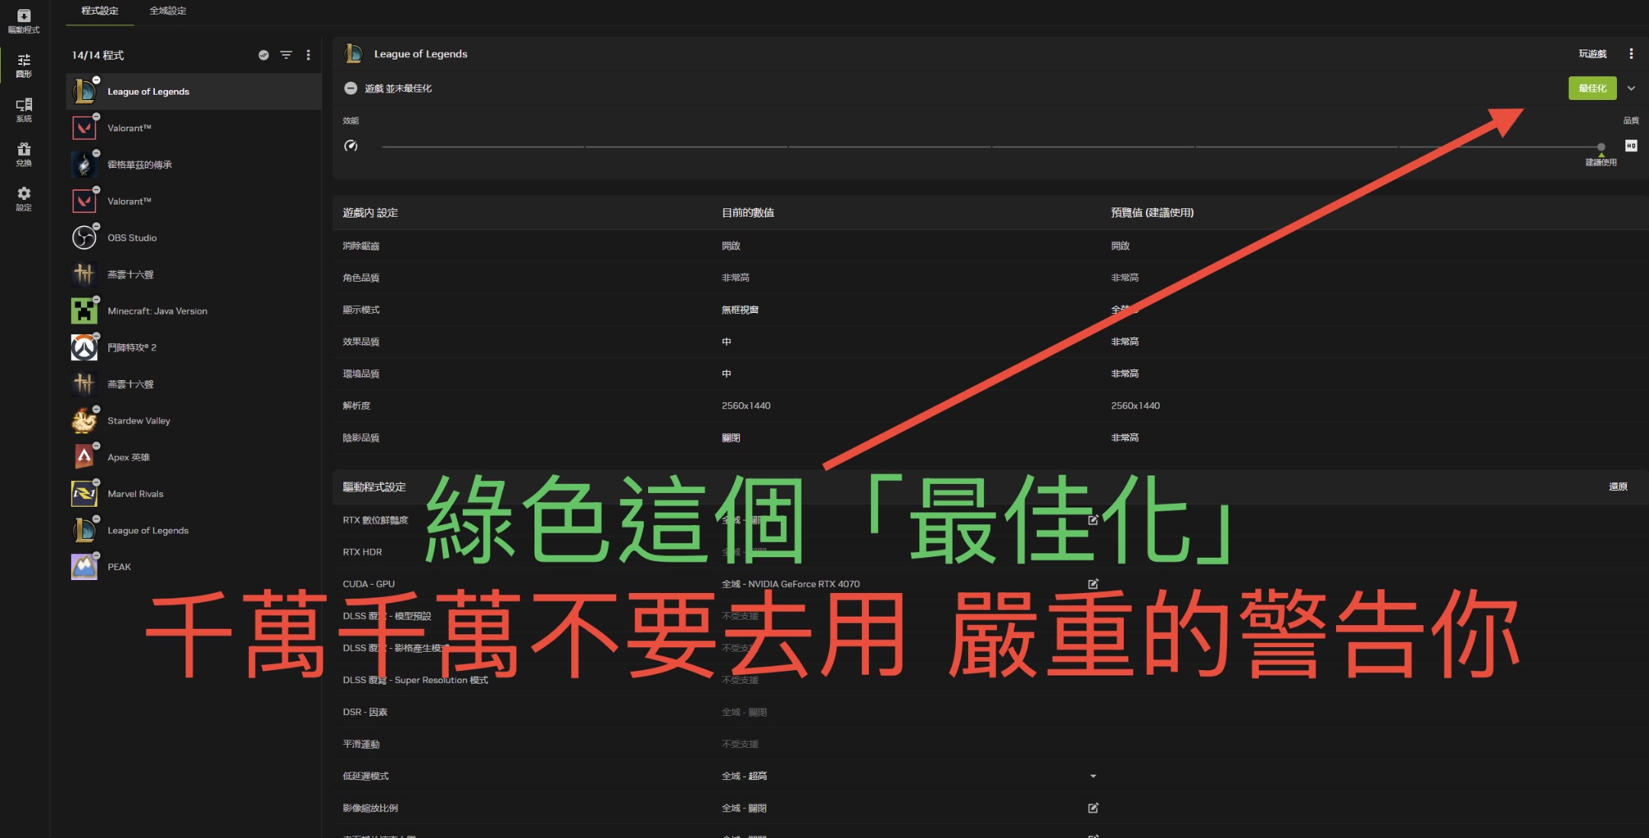Open the 兌換 redeem gift section
This screenshot has width=1649, height=838.
click(24, 153)
